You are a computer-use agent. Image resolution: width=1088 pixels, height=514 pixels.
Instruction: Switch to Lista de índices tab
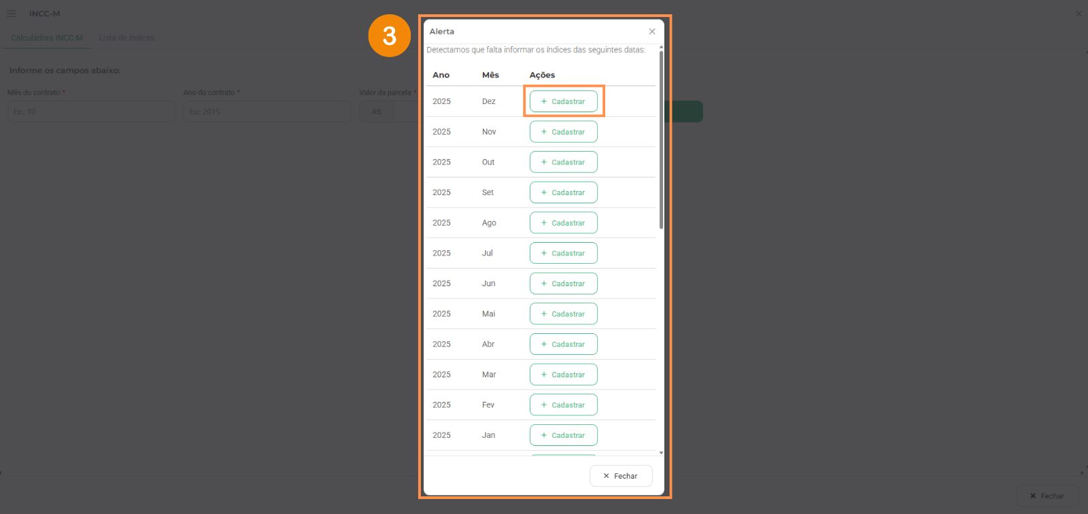tap(126, 38)
